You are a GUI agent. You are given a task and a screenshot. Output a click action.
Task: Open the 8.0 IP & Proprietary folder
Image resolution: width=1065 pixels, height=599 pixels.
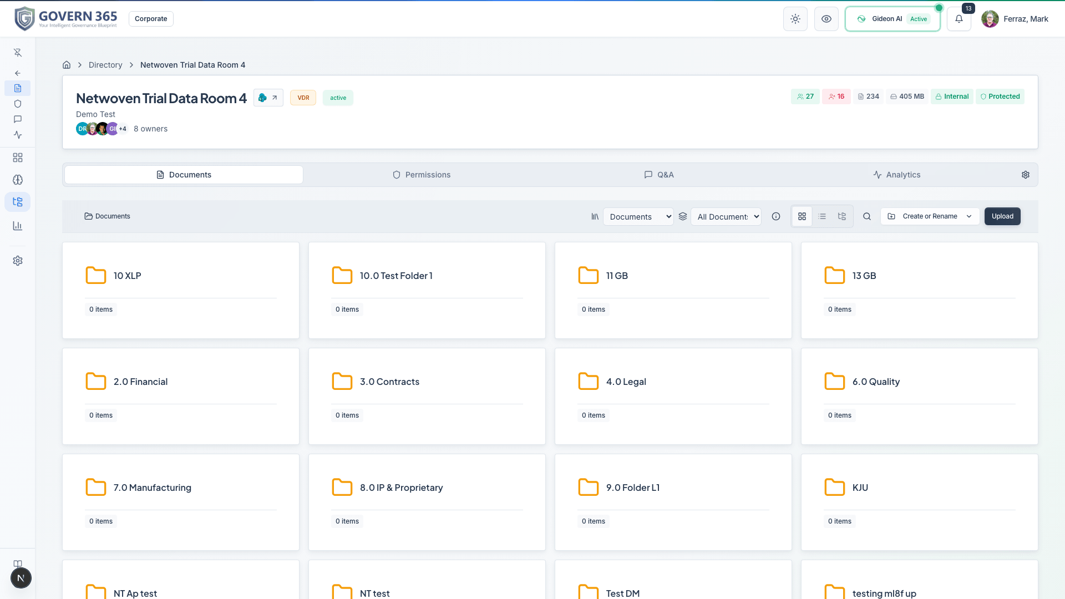427,502
